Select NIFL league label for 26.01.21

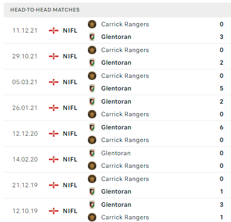(70, 108)
